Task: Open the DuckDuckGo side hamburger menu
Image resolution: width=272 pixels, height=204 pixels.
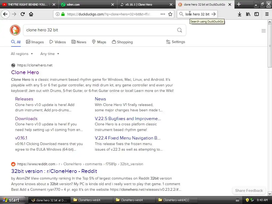Action: click(263, 31)
